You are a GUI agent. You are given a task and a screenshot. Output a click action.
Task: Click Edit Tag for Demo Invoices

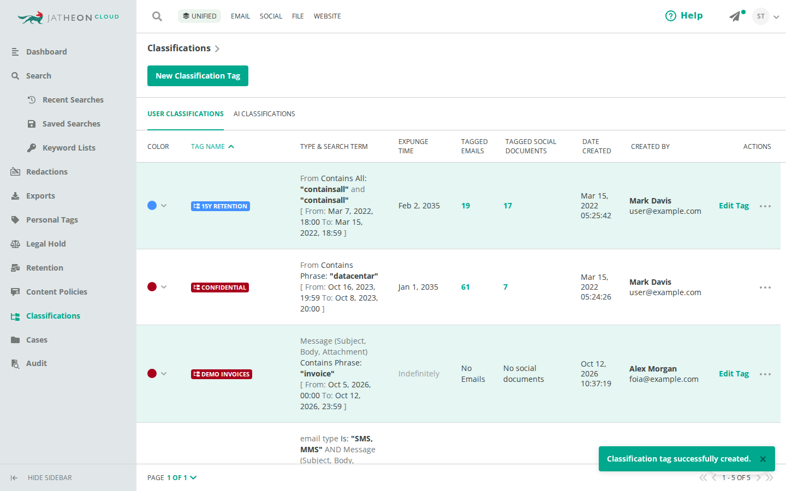coord(734,374)
